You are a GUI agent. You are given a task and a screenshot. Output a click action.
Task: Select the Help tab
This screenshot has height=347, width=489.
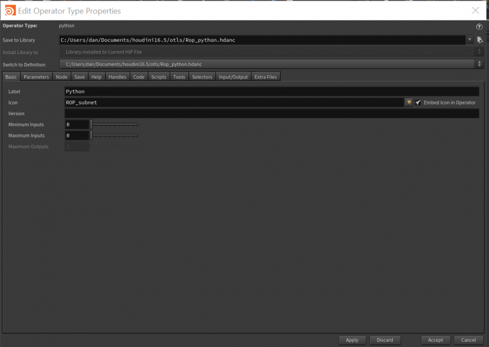click(x=96, y=77)
